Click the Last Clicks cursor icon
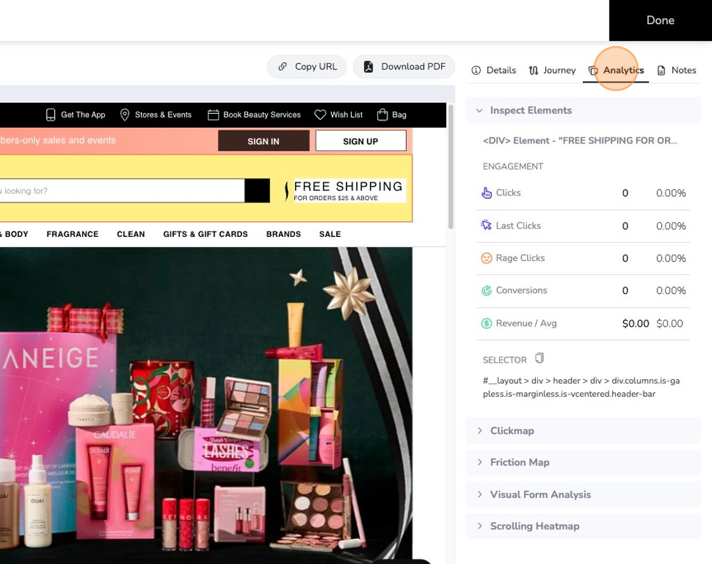The width and height of the screenshot is (712, 564). coord(486,225)
